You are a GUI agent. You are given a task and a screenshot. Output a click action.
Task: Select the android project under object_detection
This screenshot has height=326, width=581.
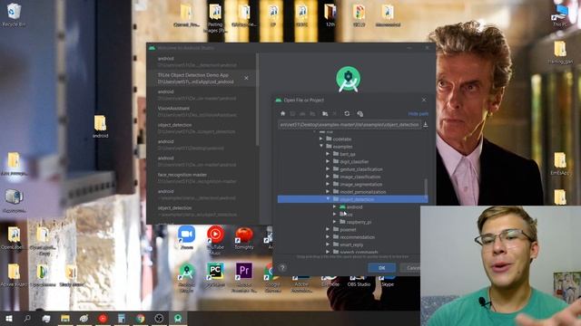[354, 207]
